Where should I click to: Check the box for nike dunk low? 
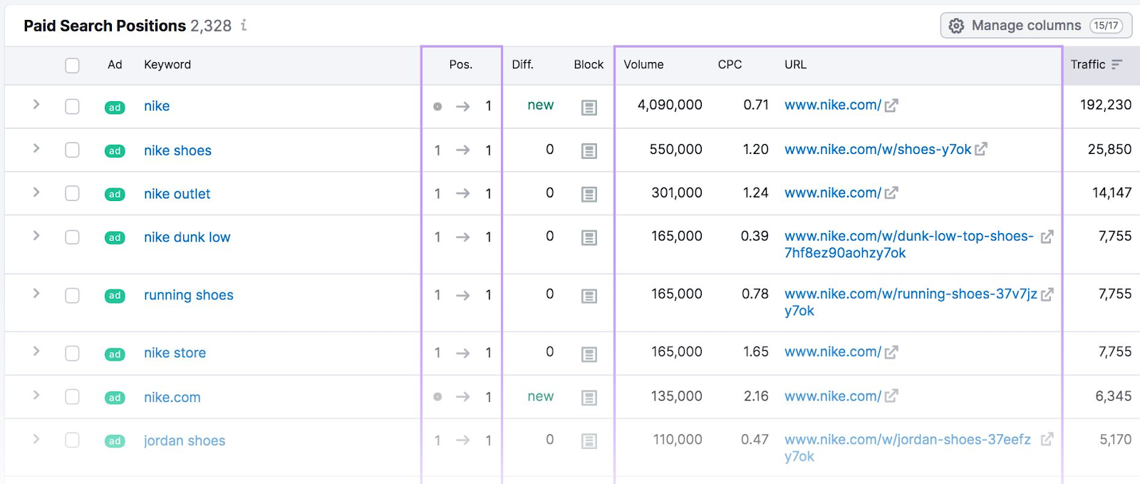click(x=72, y=237)
